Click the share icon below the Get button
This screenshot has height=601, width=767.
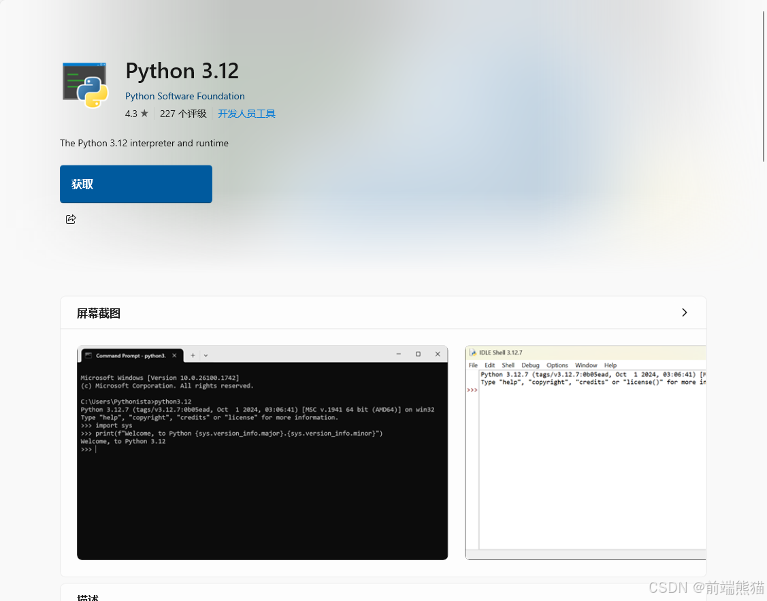point(71,219)
